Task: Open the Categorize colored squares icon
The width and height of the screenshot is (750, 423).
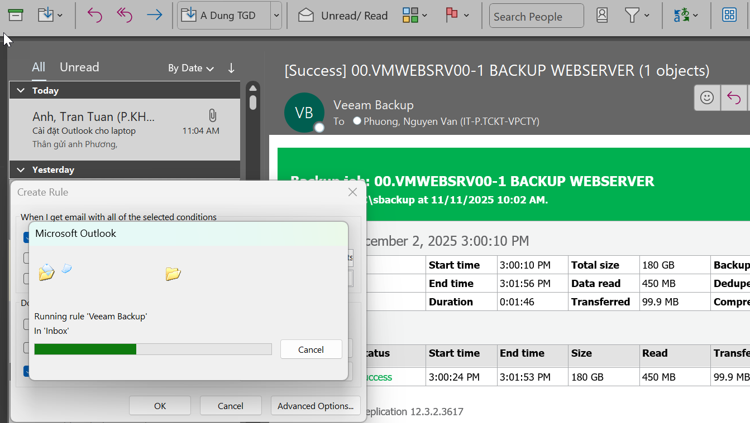Action: [x=410, y=15]
